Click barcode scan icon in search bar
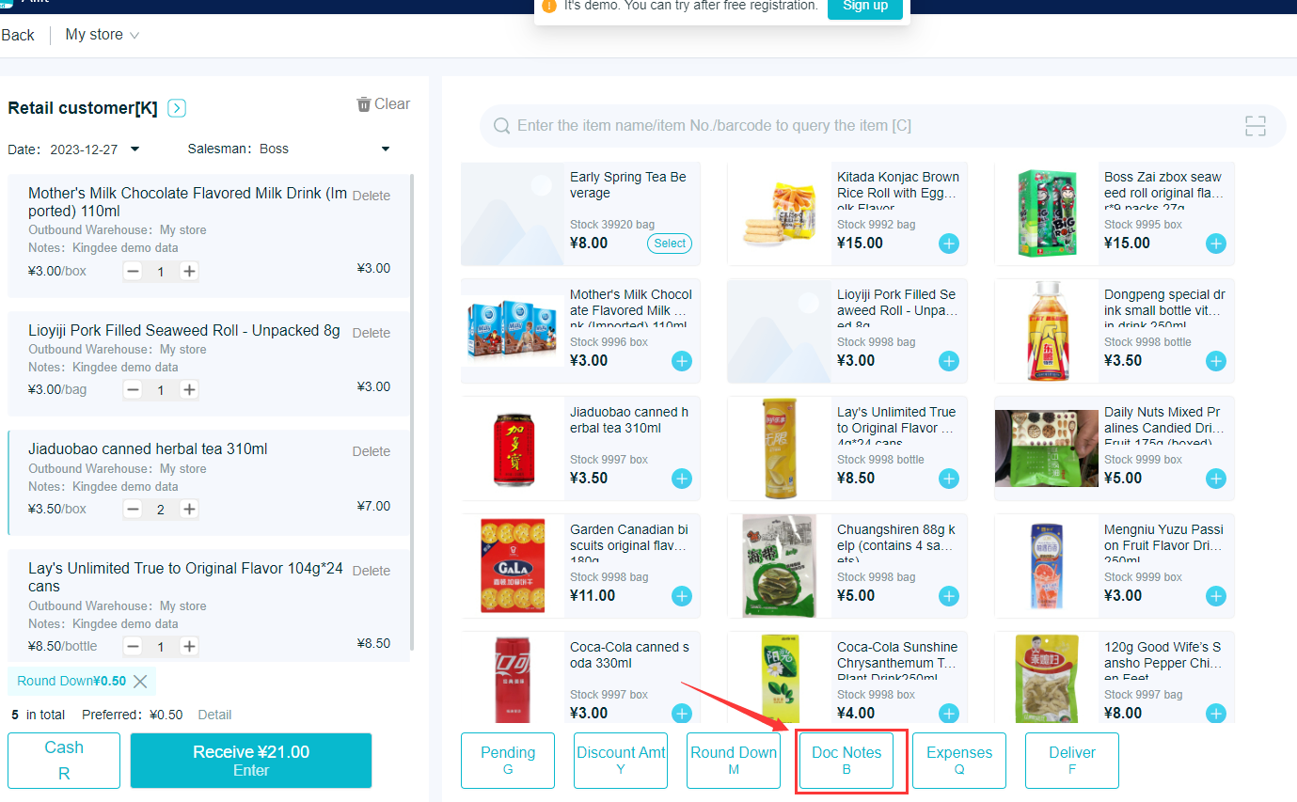The width and height of the screenshot is (1297, 802). [x=1255, y=126]
